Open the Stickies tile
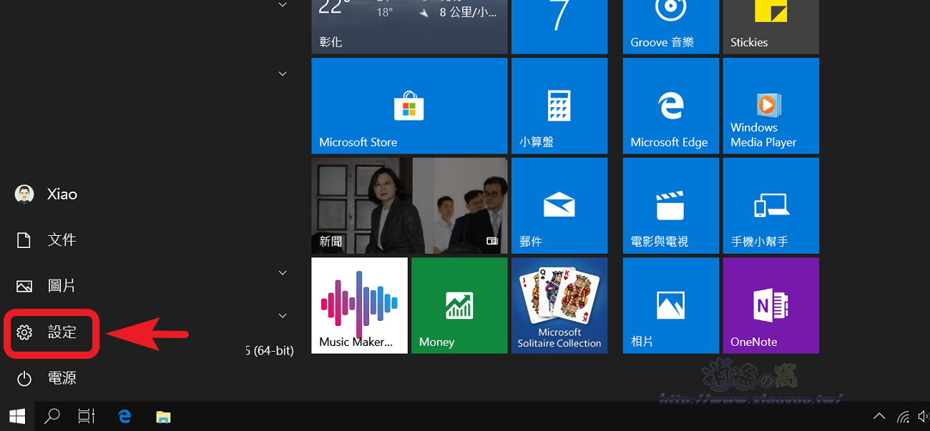 coord(771,26)
